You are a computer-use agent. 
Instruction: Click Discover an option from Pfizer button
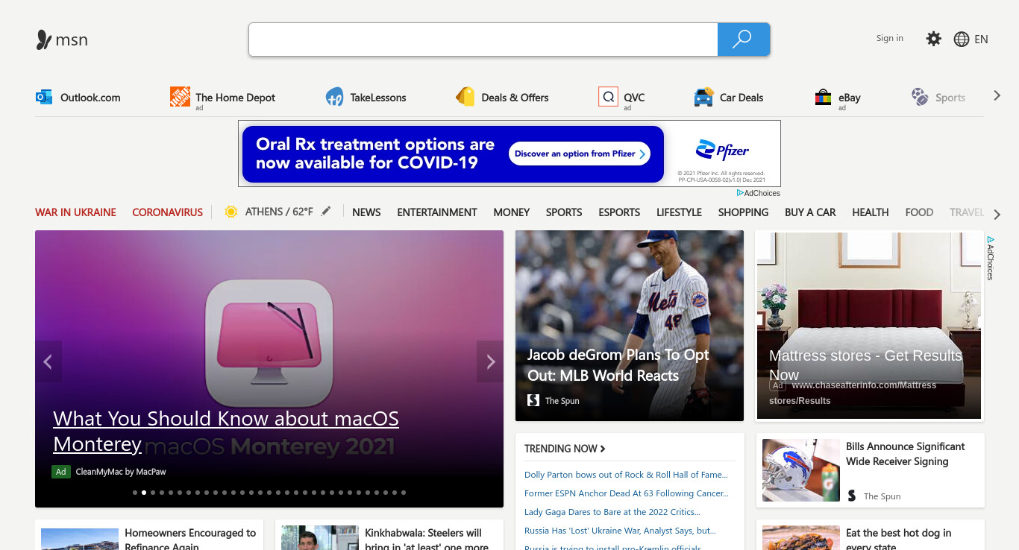click(x=580, y=154)
